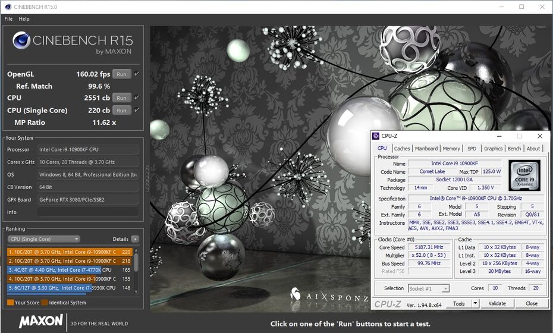Open the CPU (Single Core) ranking dropdown

[x=44, y=239]
